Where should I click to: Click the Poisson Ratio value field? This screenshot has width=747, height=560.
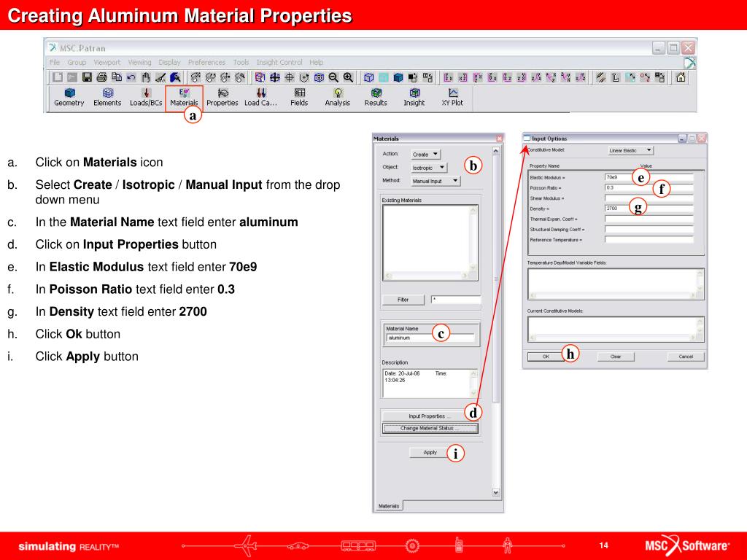click(x=649, y=187)
